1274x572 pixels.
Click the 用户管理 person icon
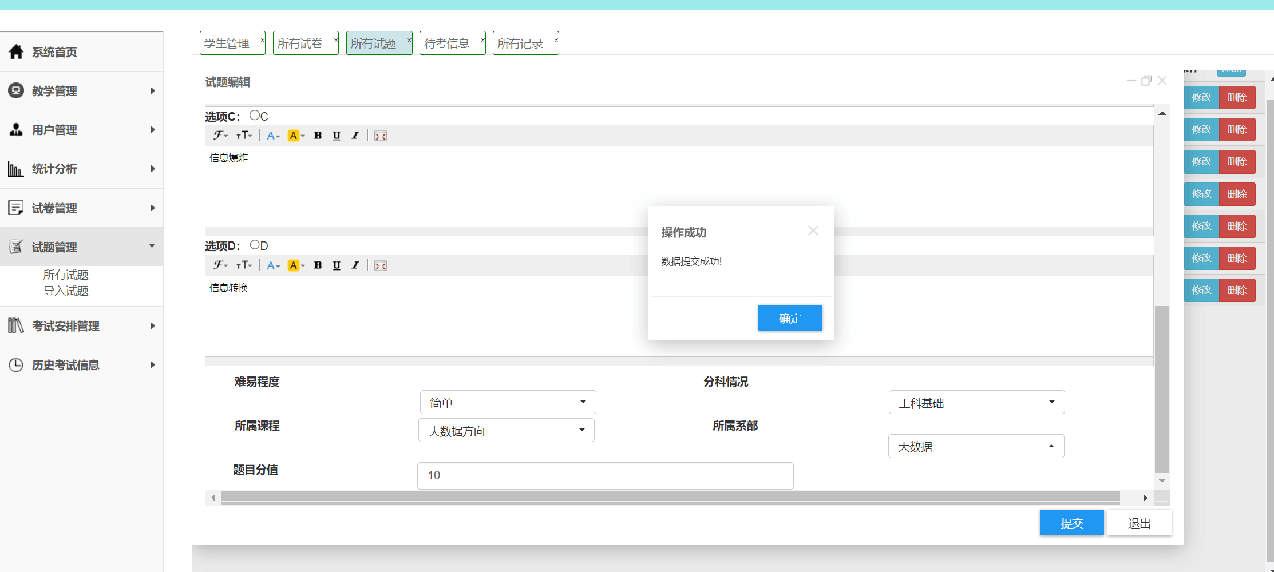point(16,130)
